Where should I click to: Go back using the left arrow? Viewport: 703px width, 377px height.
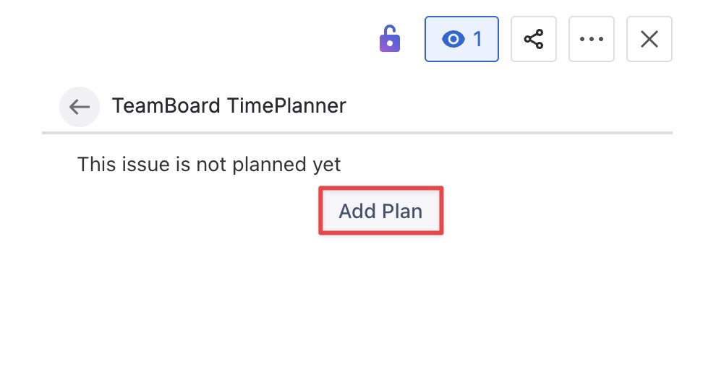click(79, 107)
